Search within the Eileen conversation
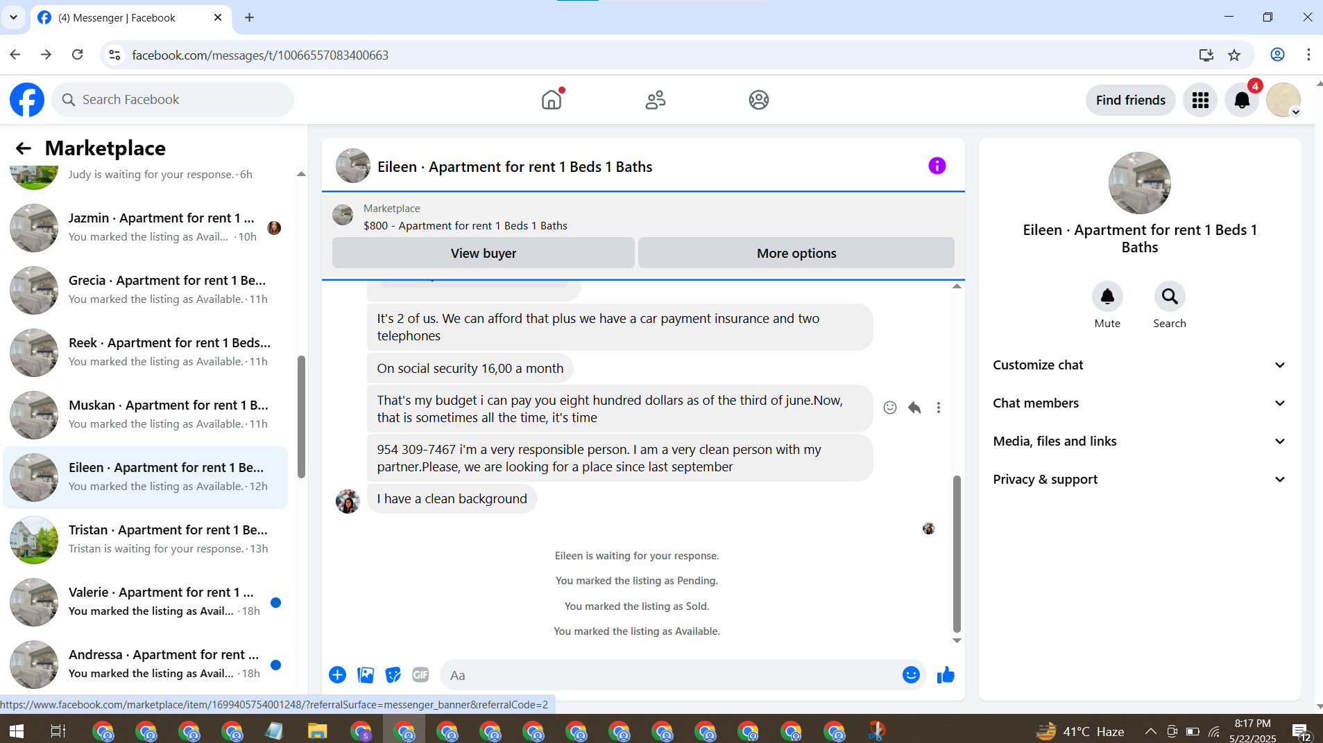The image size is (1323, 743). [1170, 297]
